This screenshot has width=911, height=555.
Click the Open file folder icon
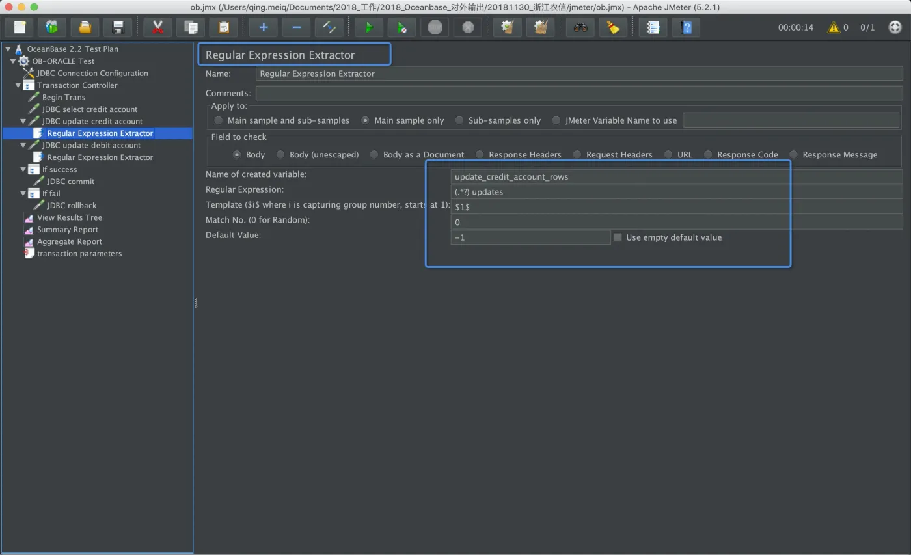[x=85, y=27]
